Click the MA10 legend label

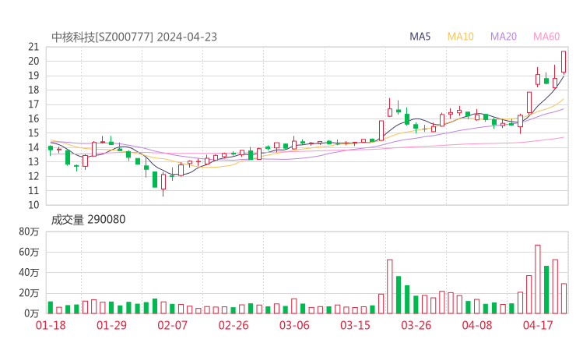[460, 37]
